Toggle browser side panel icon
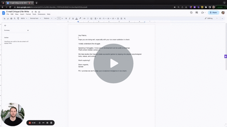Image resolution: width=227 pixels, height=127 pixels. click(x=210, y=7)
